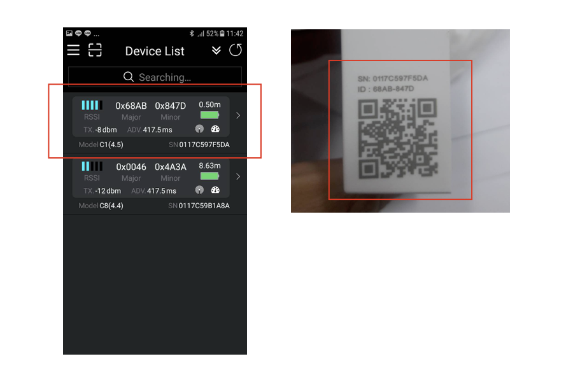This screenshot has width=573, height=382.
Task: Tap distance 0.50m
Action: (209, 104)
